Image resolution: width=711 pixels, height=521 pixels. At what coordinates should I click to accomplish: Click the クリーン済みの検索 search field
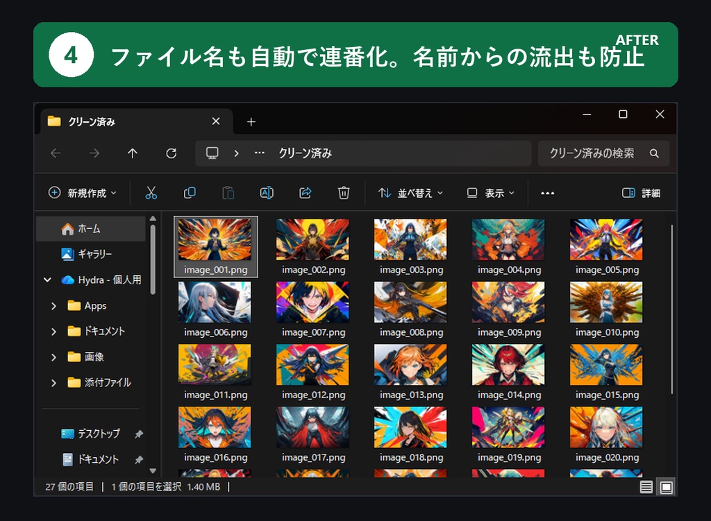pos(603,153)
